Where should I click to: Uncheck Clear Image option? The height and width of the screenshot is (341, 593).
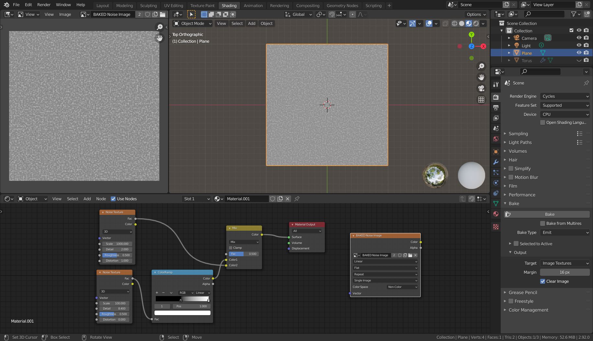[x=542, y=281]
